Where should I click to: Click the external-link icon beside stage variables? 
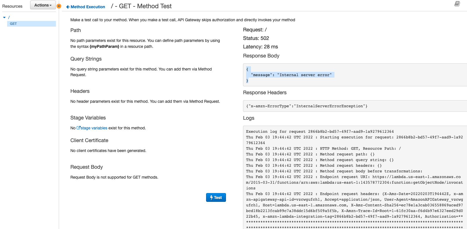[79, 128]
